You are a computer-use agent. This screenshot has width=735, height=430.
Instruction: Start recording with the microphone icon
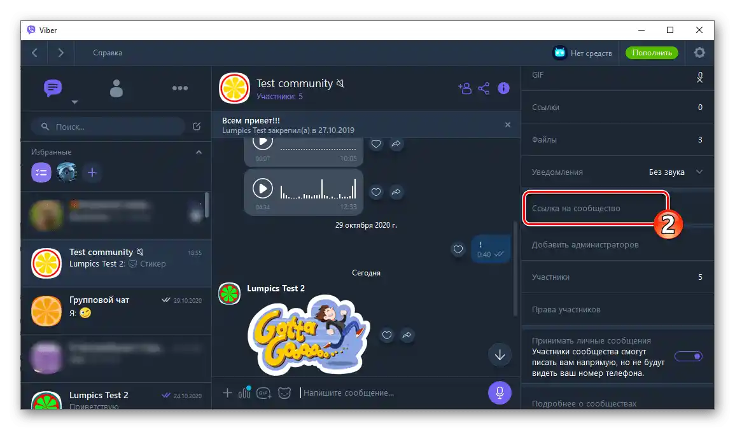click(500, 392)
